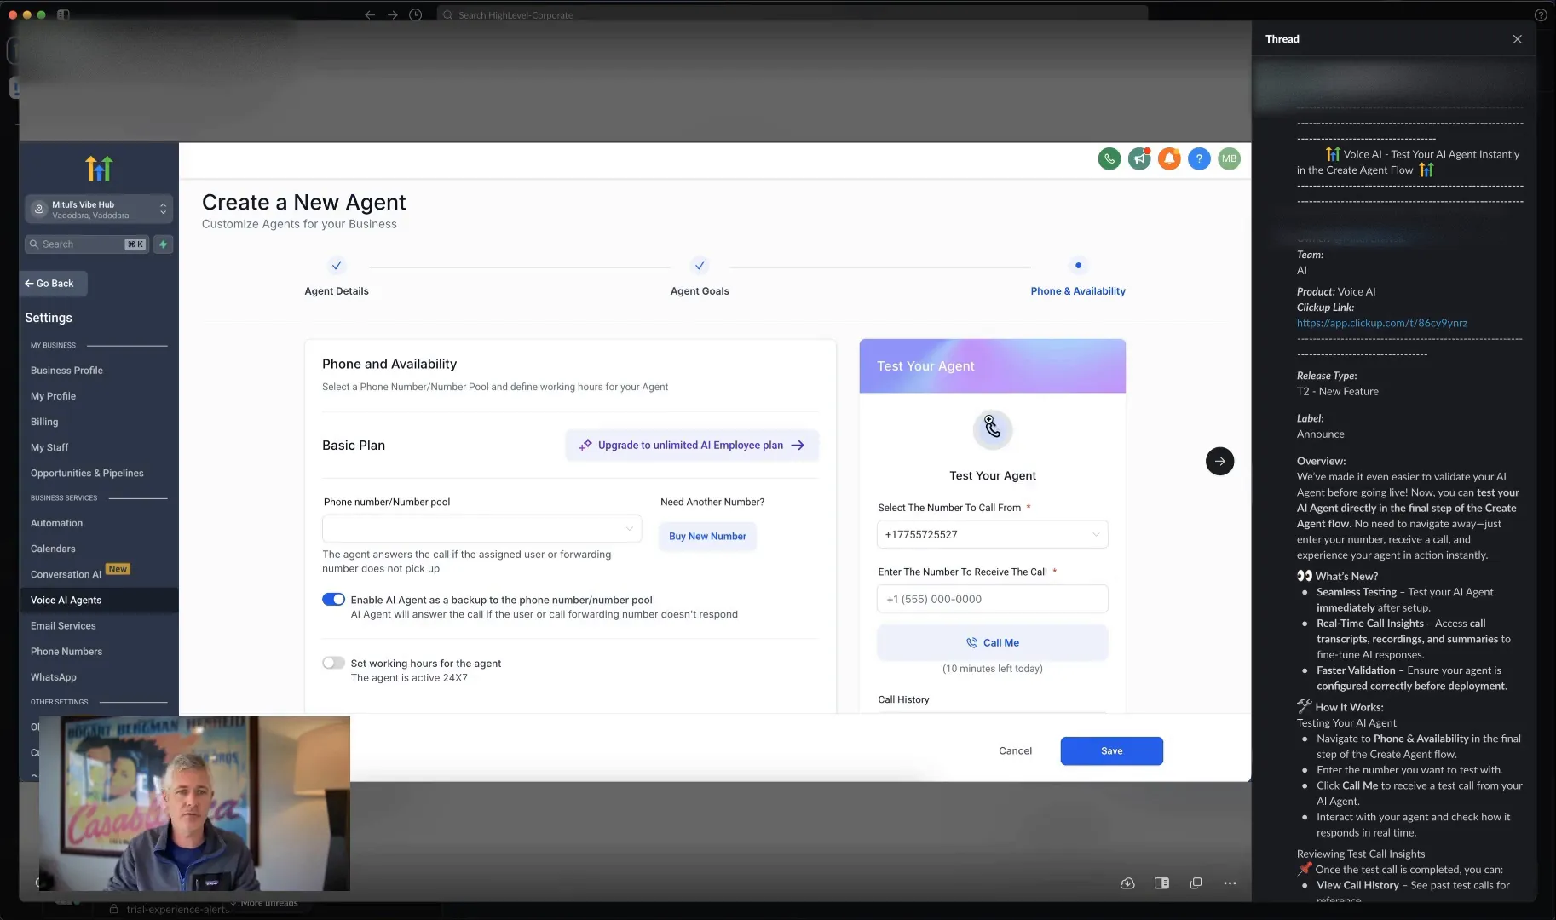Image resolution: width=1556 pixels, height=920 pixels.
Task: Open the history clock icon in title bar
Action: [416, 14]
